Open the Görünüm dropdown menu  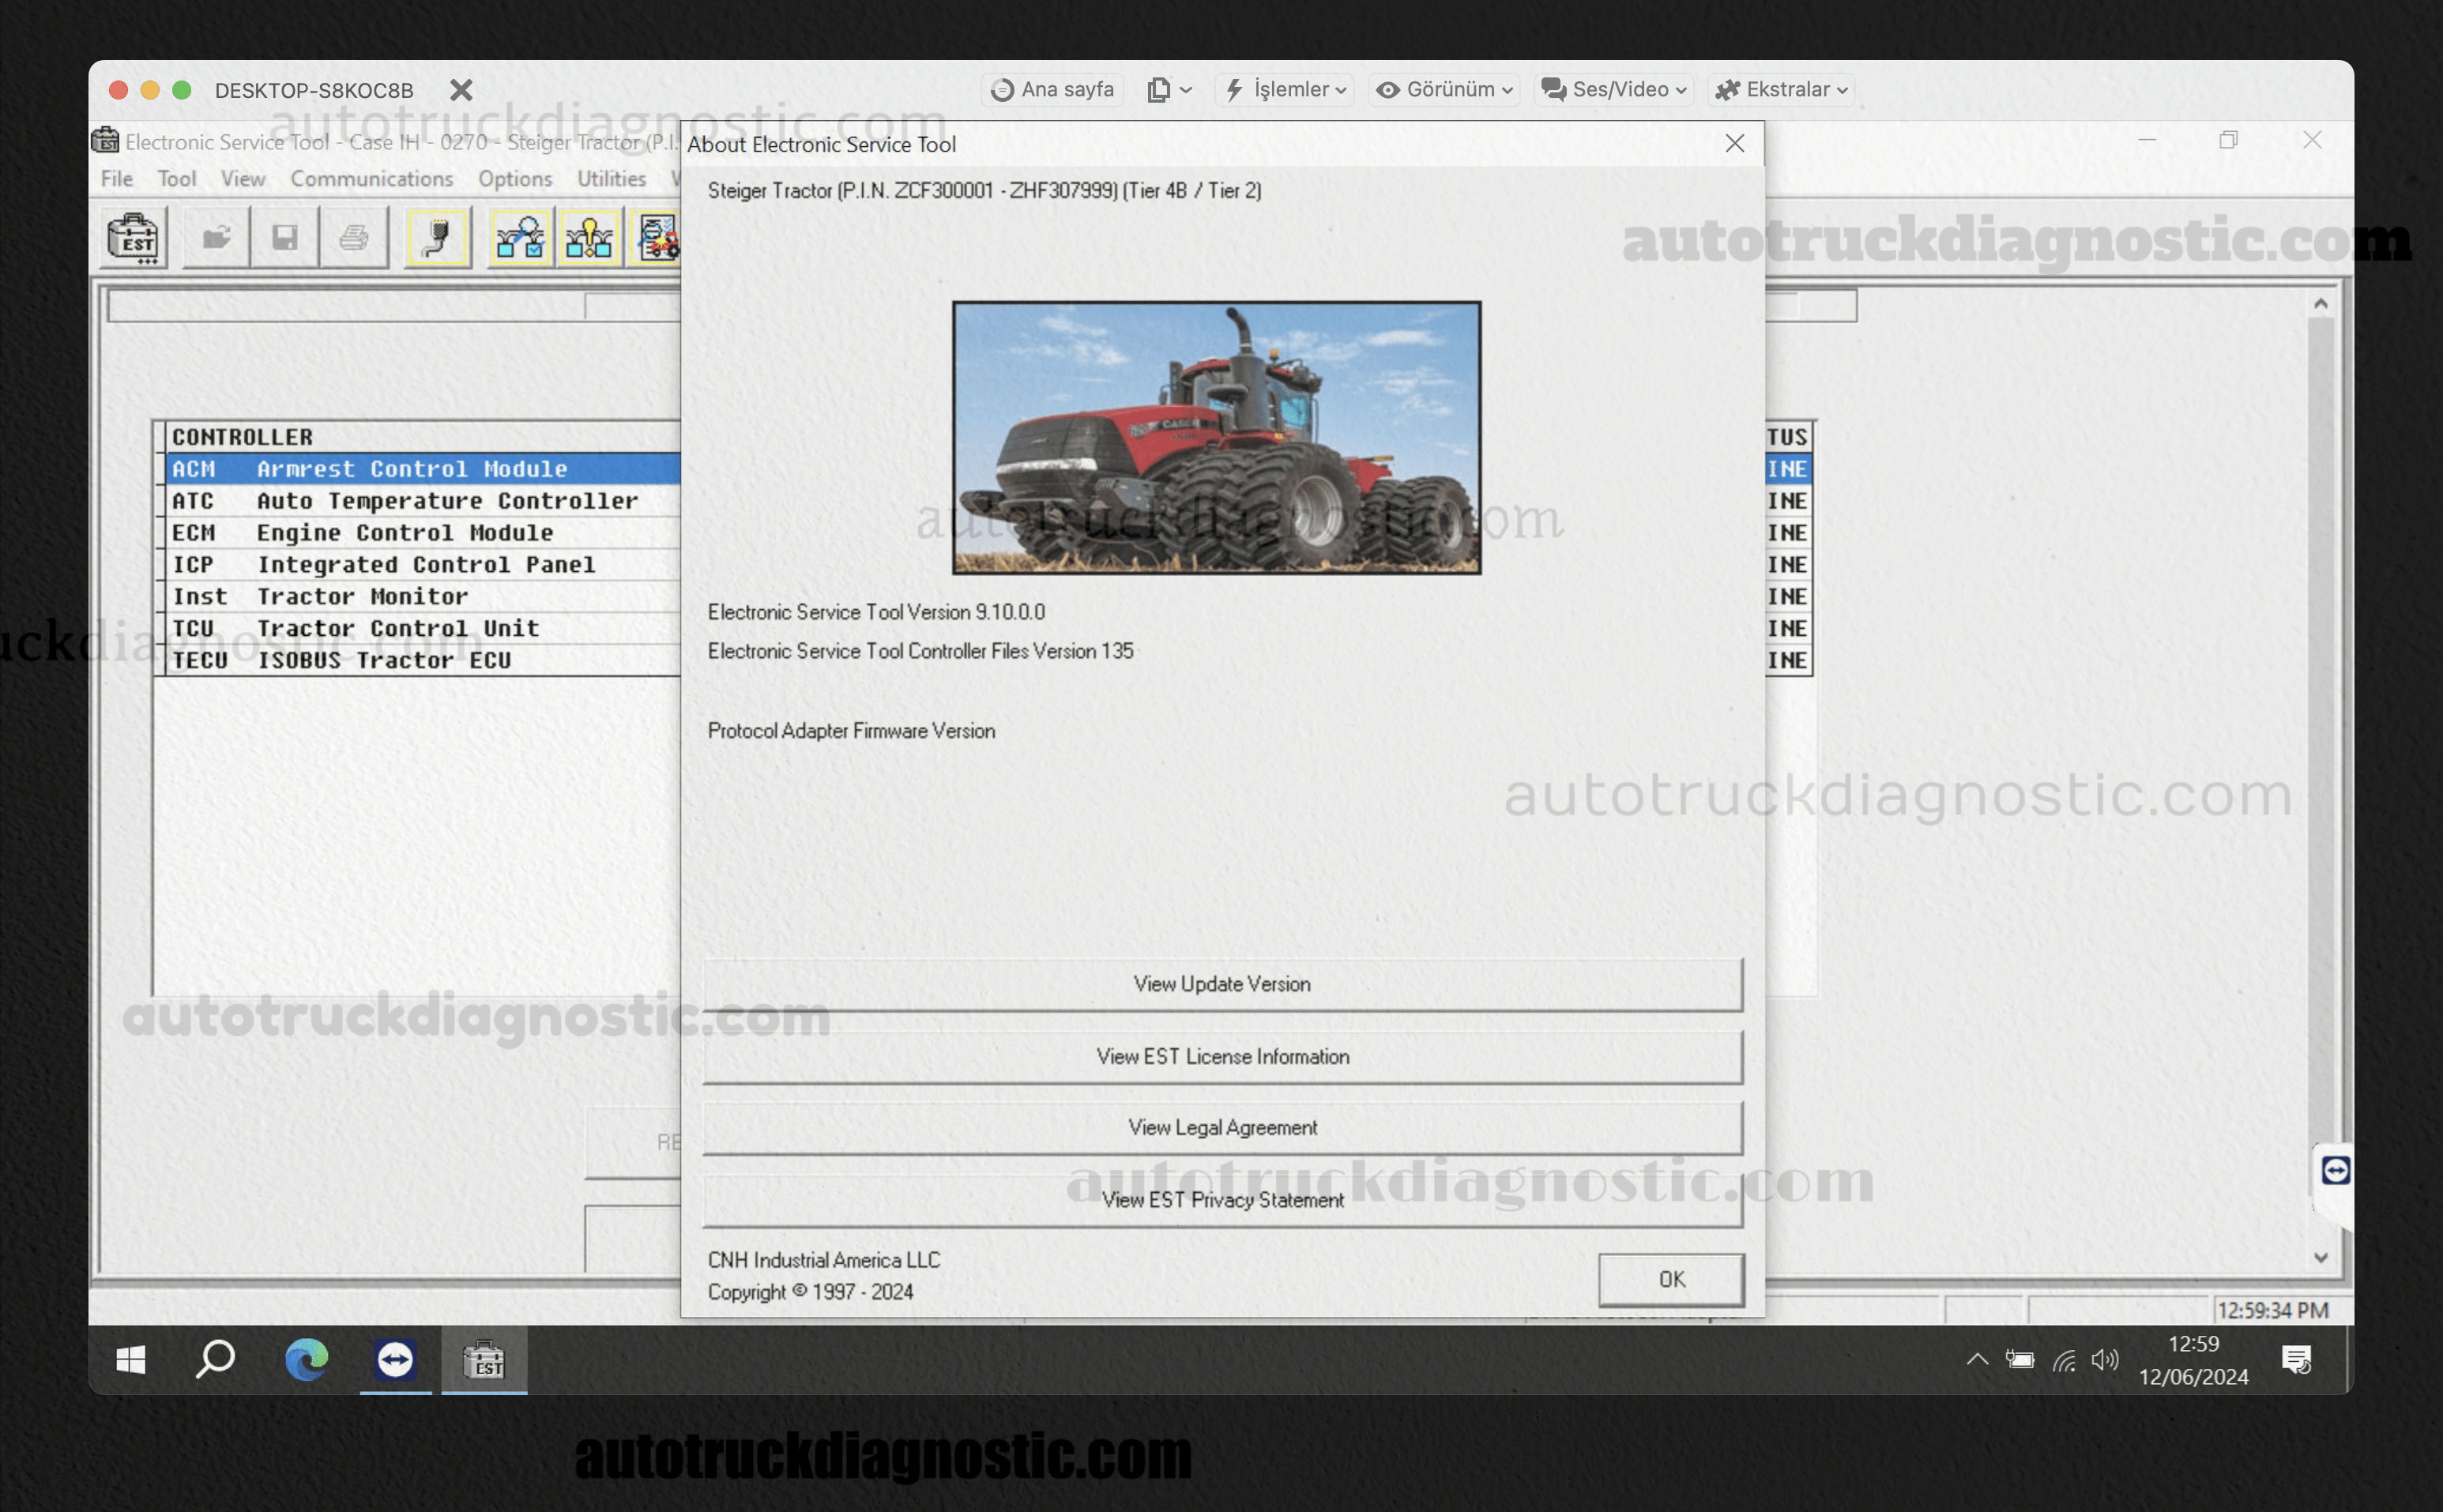pyautogui.click(x=1444, y=90)
